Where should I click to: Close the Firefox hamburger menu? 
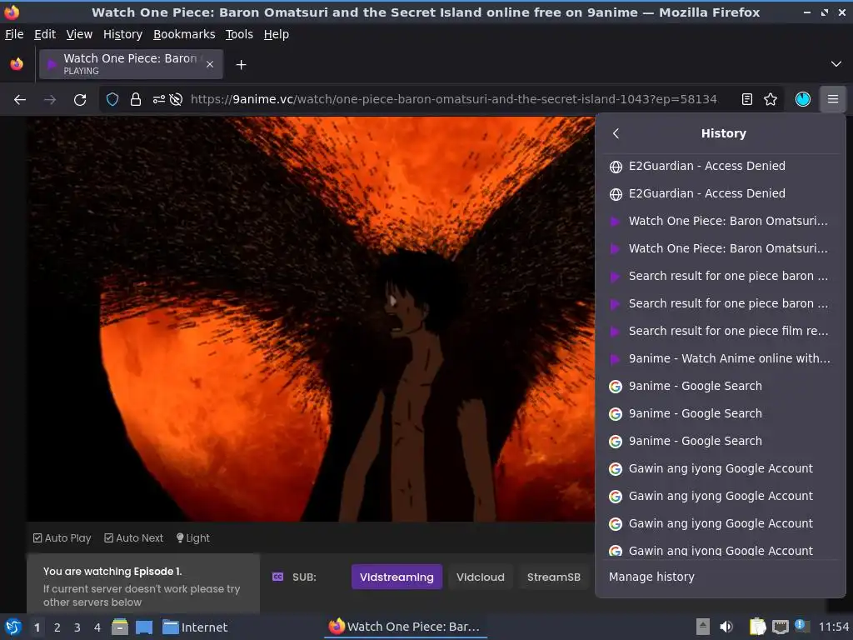point(833,99)
